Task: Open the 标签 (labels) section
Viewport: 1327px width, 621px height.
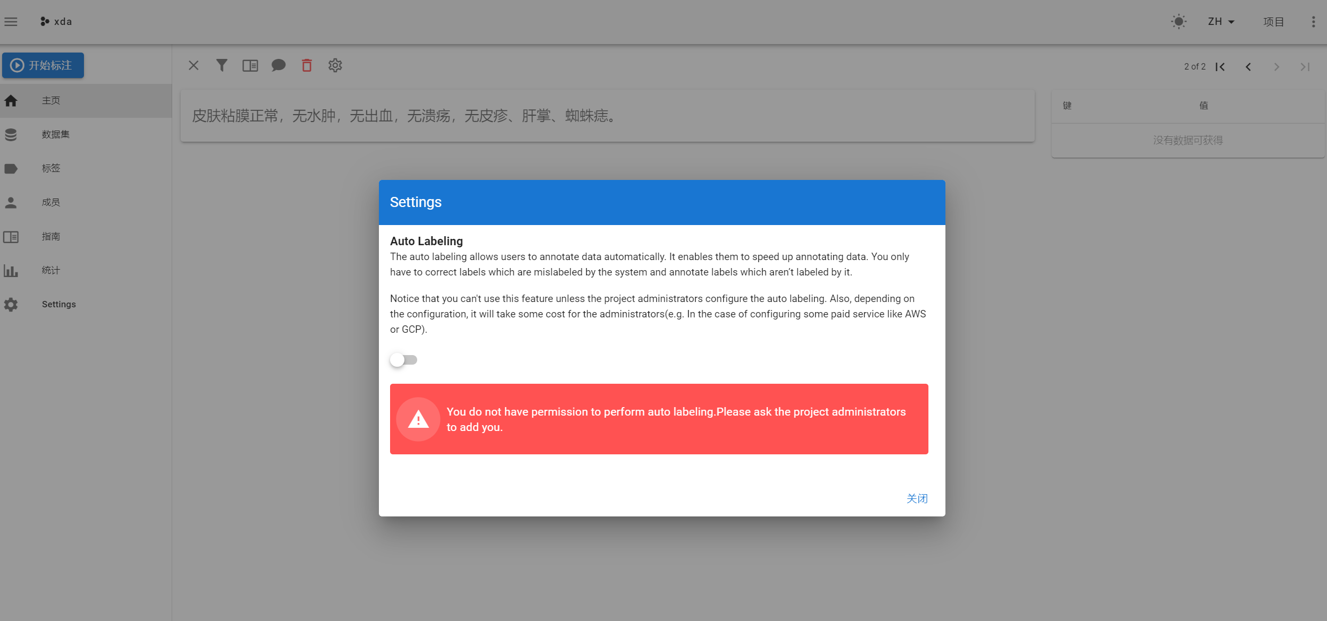Action: [51, 168]
